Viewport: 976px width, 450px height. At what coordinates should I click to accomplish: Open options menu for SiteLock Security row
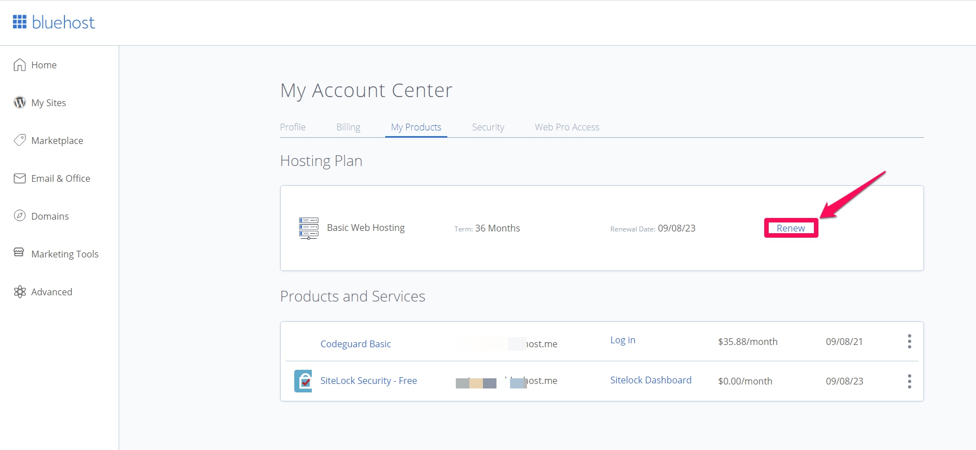(x=909, y=381)
